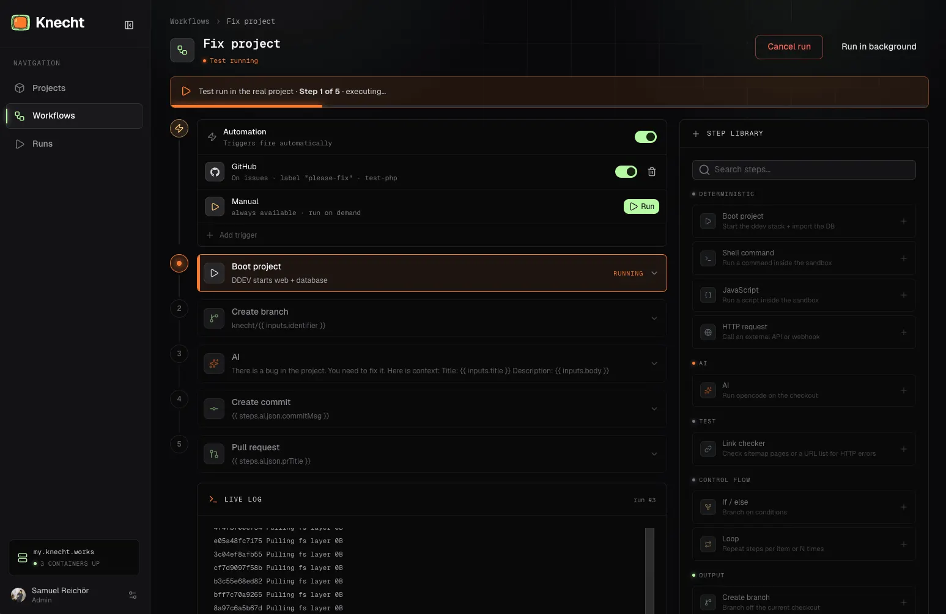946x614 pixels.
Task: Click the Cancel run button
Action: pos(789,47)
